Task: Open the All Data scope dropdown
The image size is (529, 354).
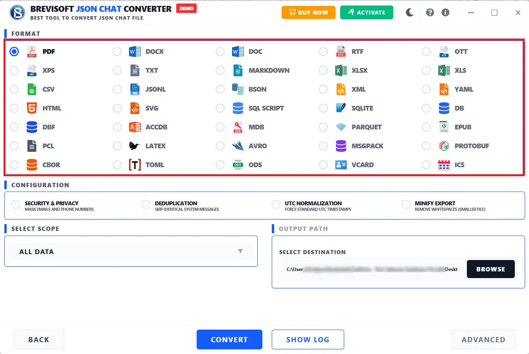Action: [131, 252]
